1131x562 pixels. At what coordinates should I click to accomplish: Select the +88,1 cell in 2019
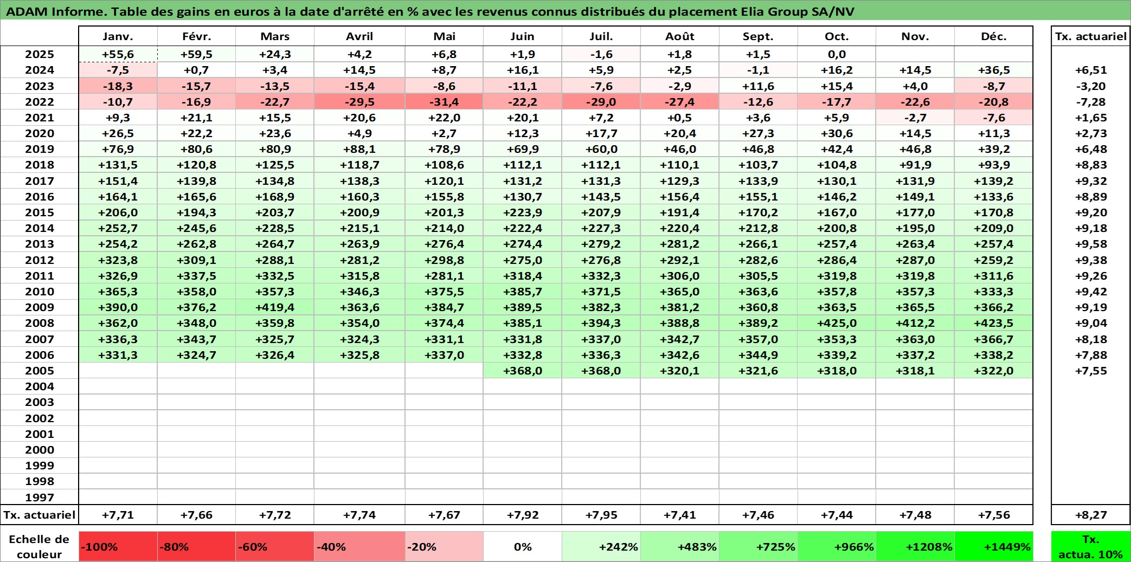coord(359,149)
